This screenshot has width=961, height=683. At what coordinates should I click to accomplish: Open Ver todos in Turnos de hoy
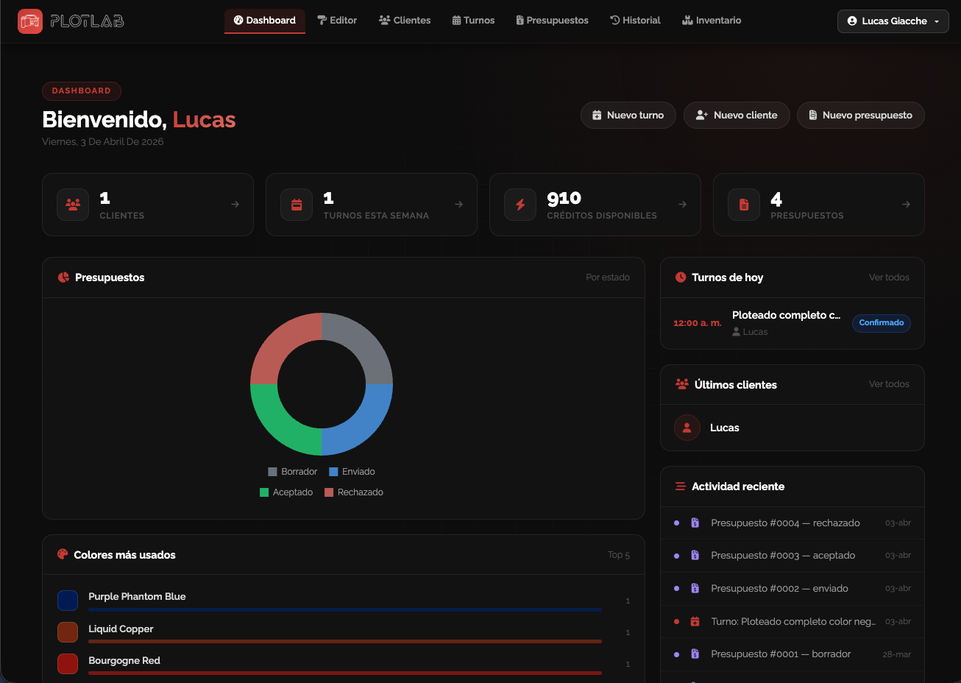[x=889, y=277]
